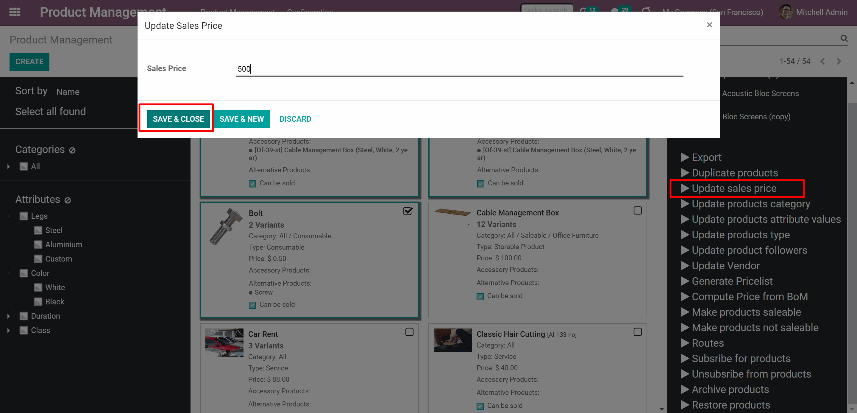Open the Car Rent product title
This screenshot has height=413, width=857.
click(263, 334)
